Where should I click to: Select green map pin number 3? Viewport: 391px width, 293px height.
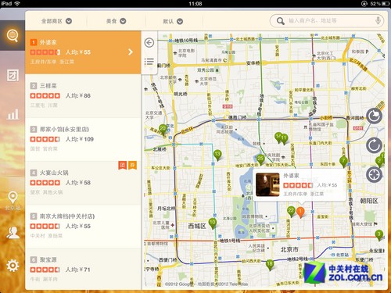tap(378, 235)
